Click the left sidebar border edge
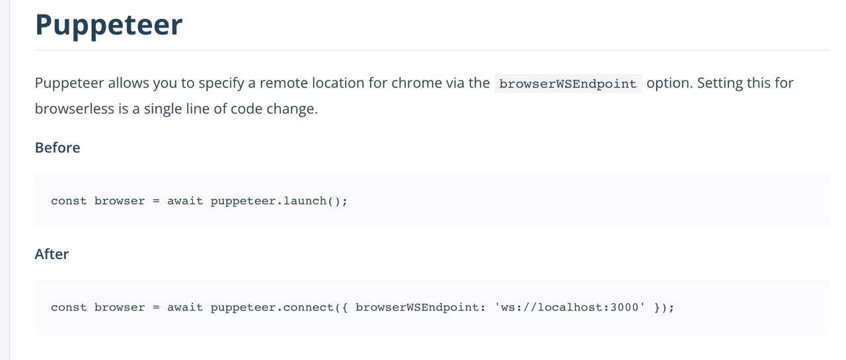 click(10, 180)
